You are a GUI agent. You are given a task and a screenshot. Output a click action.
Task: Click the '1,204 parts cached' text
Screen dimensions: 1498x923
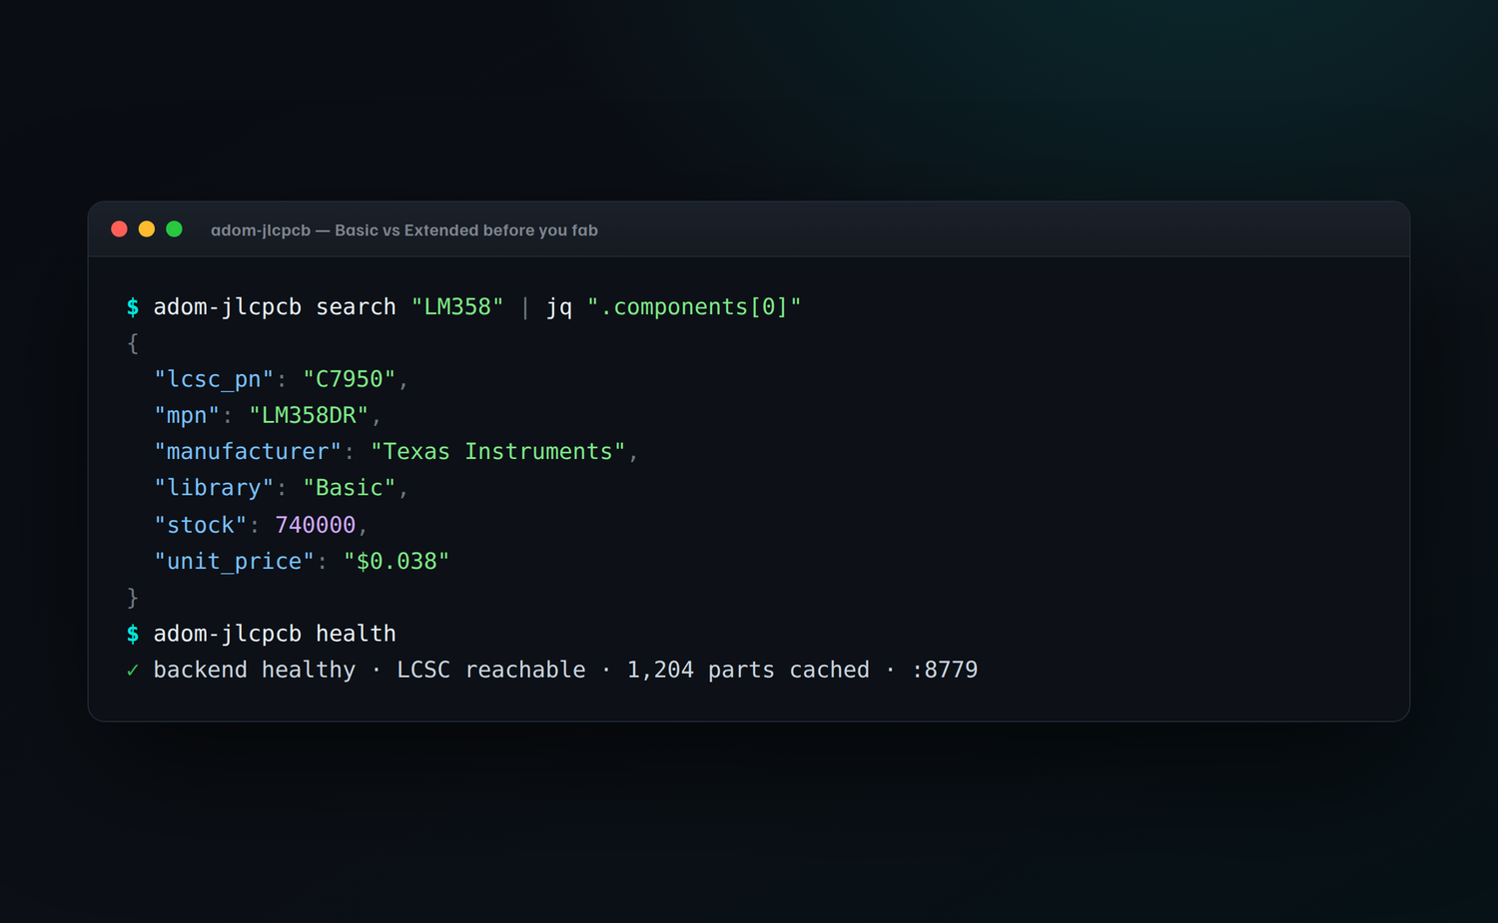[748, 671]
